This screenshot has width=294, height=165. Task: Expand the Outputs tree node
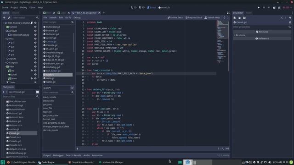[5, 63]
